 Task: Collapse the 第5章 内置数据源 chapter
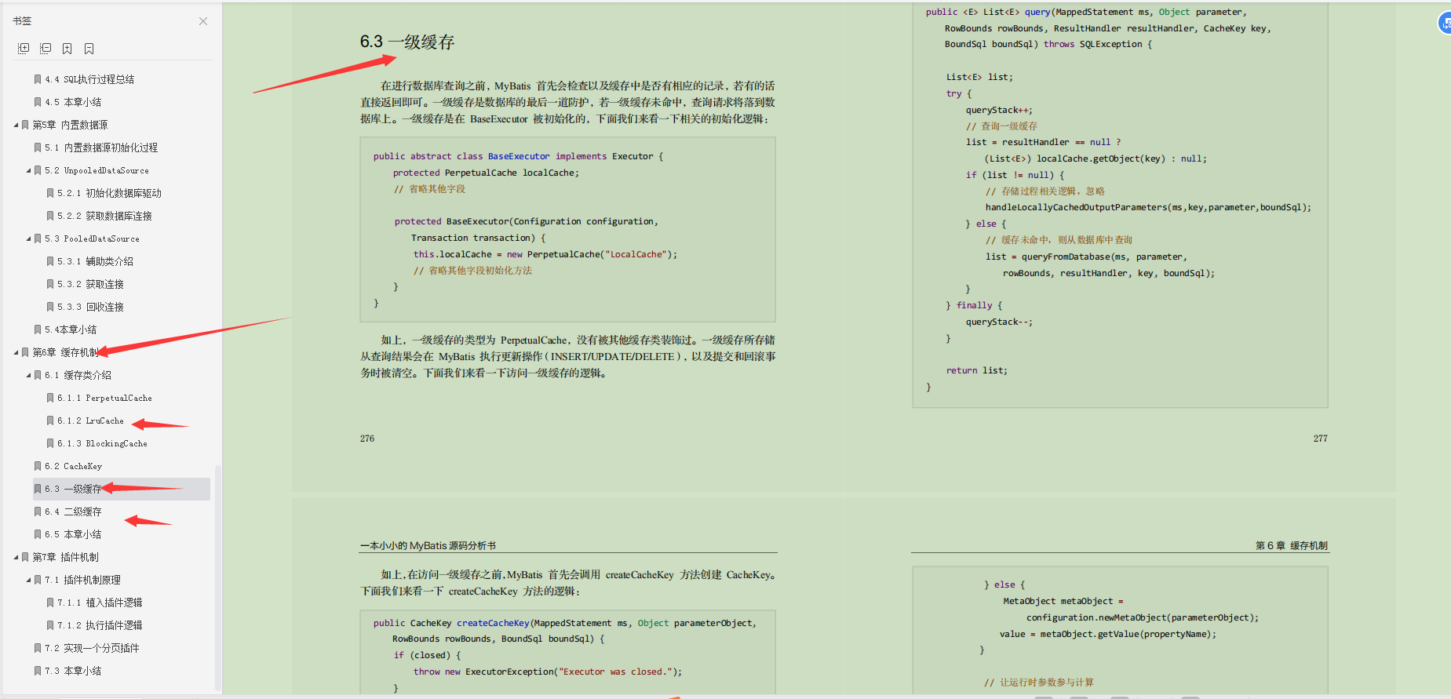click(x=16, y=125)
